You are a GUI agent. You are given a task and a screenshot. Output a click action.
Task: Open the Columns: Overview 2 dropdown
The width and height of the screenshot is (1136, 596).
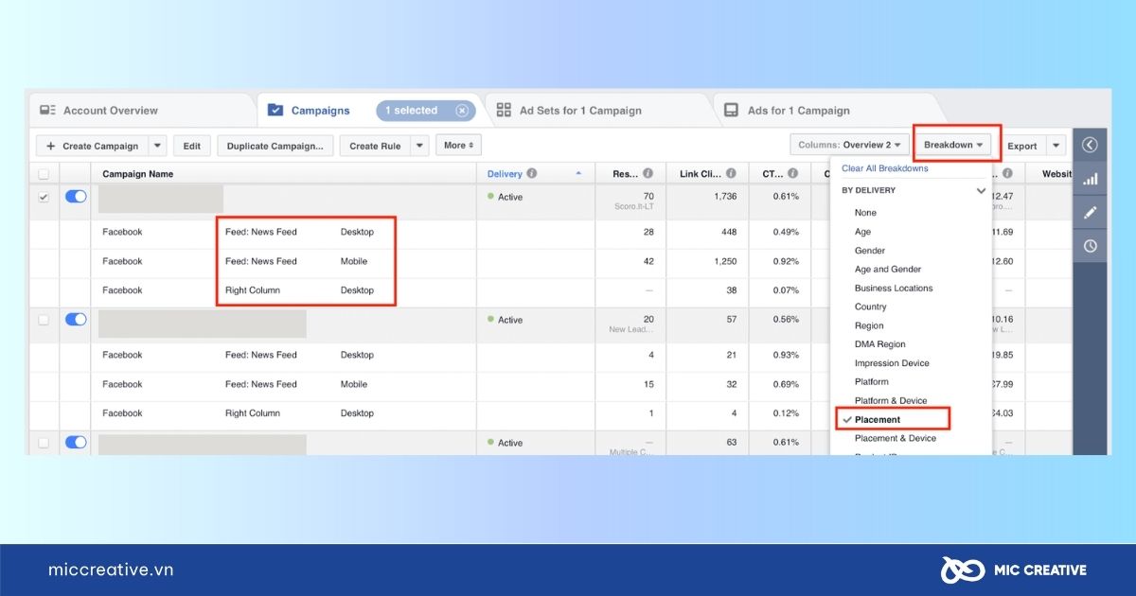pos(850,145)
